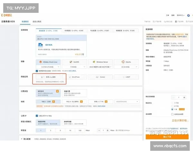Set bandwidth to 3 Mbps preset
Viewport: 193px width, 154px height.
coord(51,131)
